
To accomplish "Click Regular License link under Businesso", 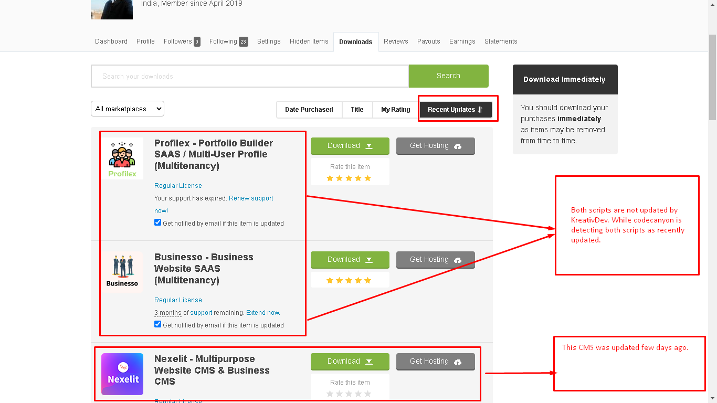I will point(178,300).
